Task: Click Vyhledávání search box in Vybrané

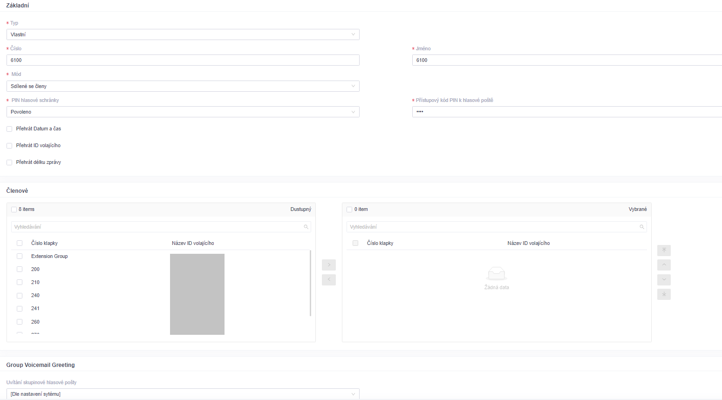Action: tap(497, 227)
